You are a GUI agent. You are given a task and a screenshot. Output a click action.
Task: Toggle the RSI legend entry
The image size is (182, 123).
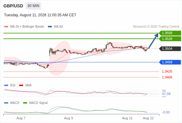click(x=10, y=85)
